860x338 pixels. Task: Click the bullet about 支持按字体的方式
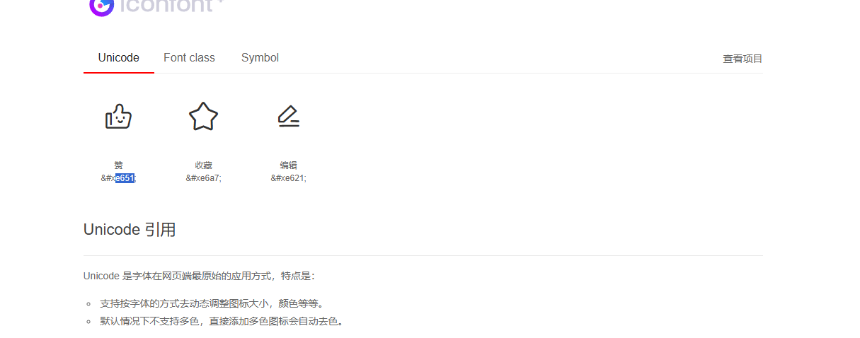point(212,304)
